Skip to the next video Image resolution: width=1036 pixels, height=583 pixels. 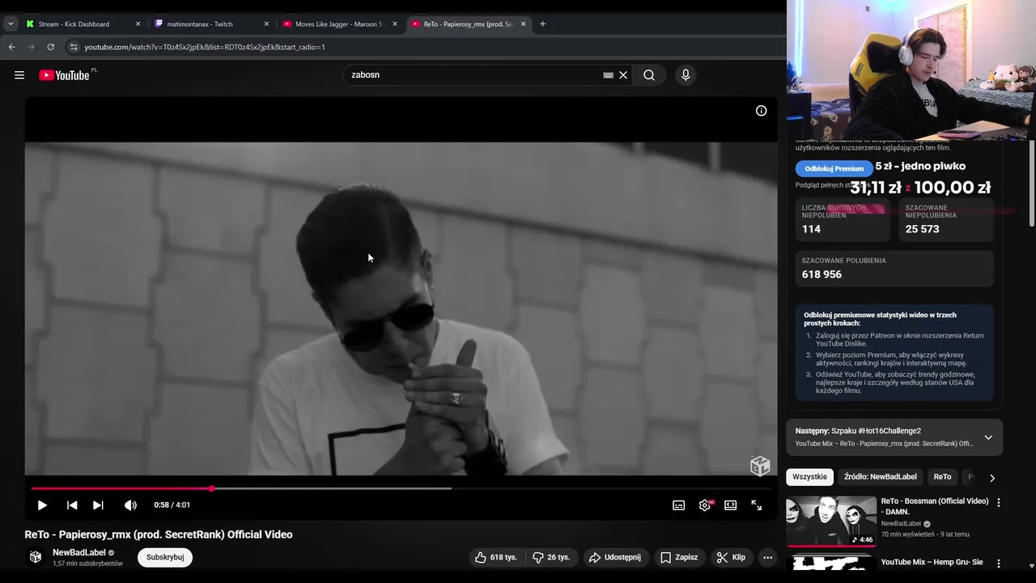pos(98,505)
